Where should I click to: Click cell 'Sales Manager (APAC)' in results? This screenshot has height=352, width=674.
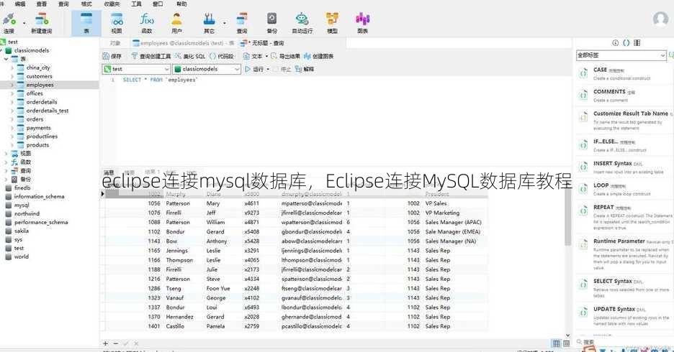point(453,223)
